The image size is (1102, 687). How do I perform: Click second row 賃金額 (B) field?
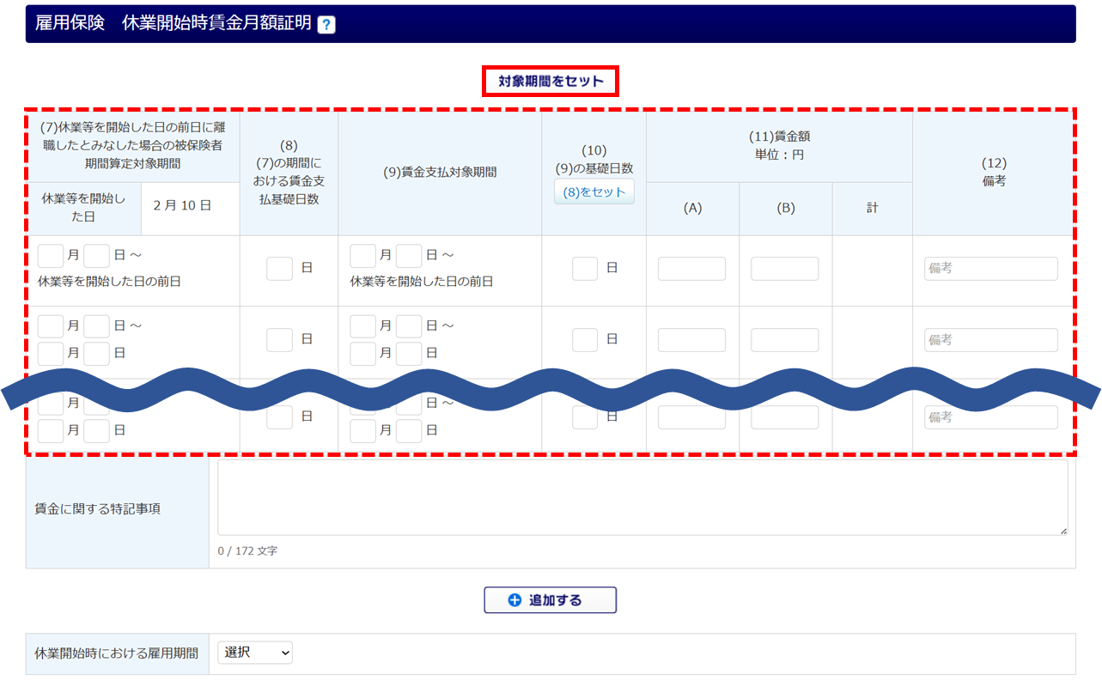785,340
